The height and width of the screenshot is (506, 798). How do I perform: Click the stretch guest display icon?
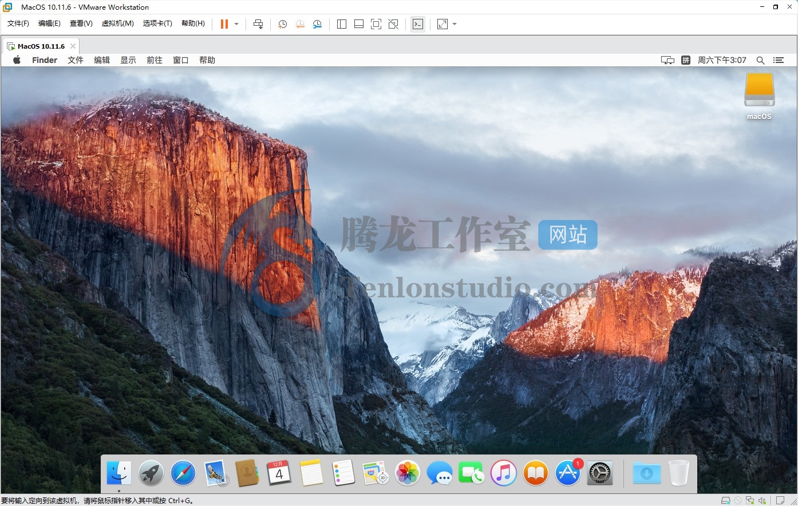pyautogui.click(x=443, y=24)
